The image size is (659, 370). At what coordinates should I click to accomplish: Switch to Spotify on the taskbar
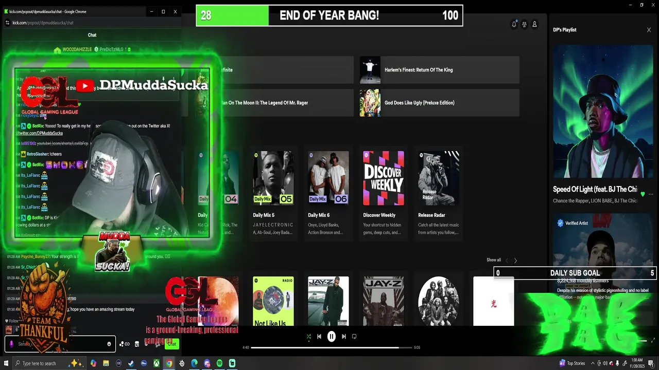pyautogui.click(x=220, y=363)
